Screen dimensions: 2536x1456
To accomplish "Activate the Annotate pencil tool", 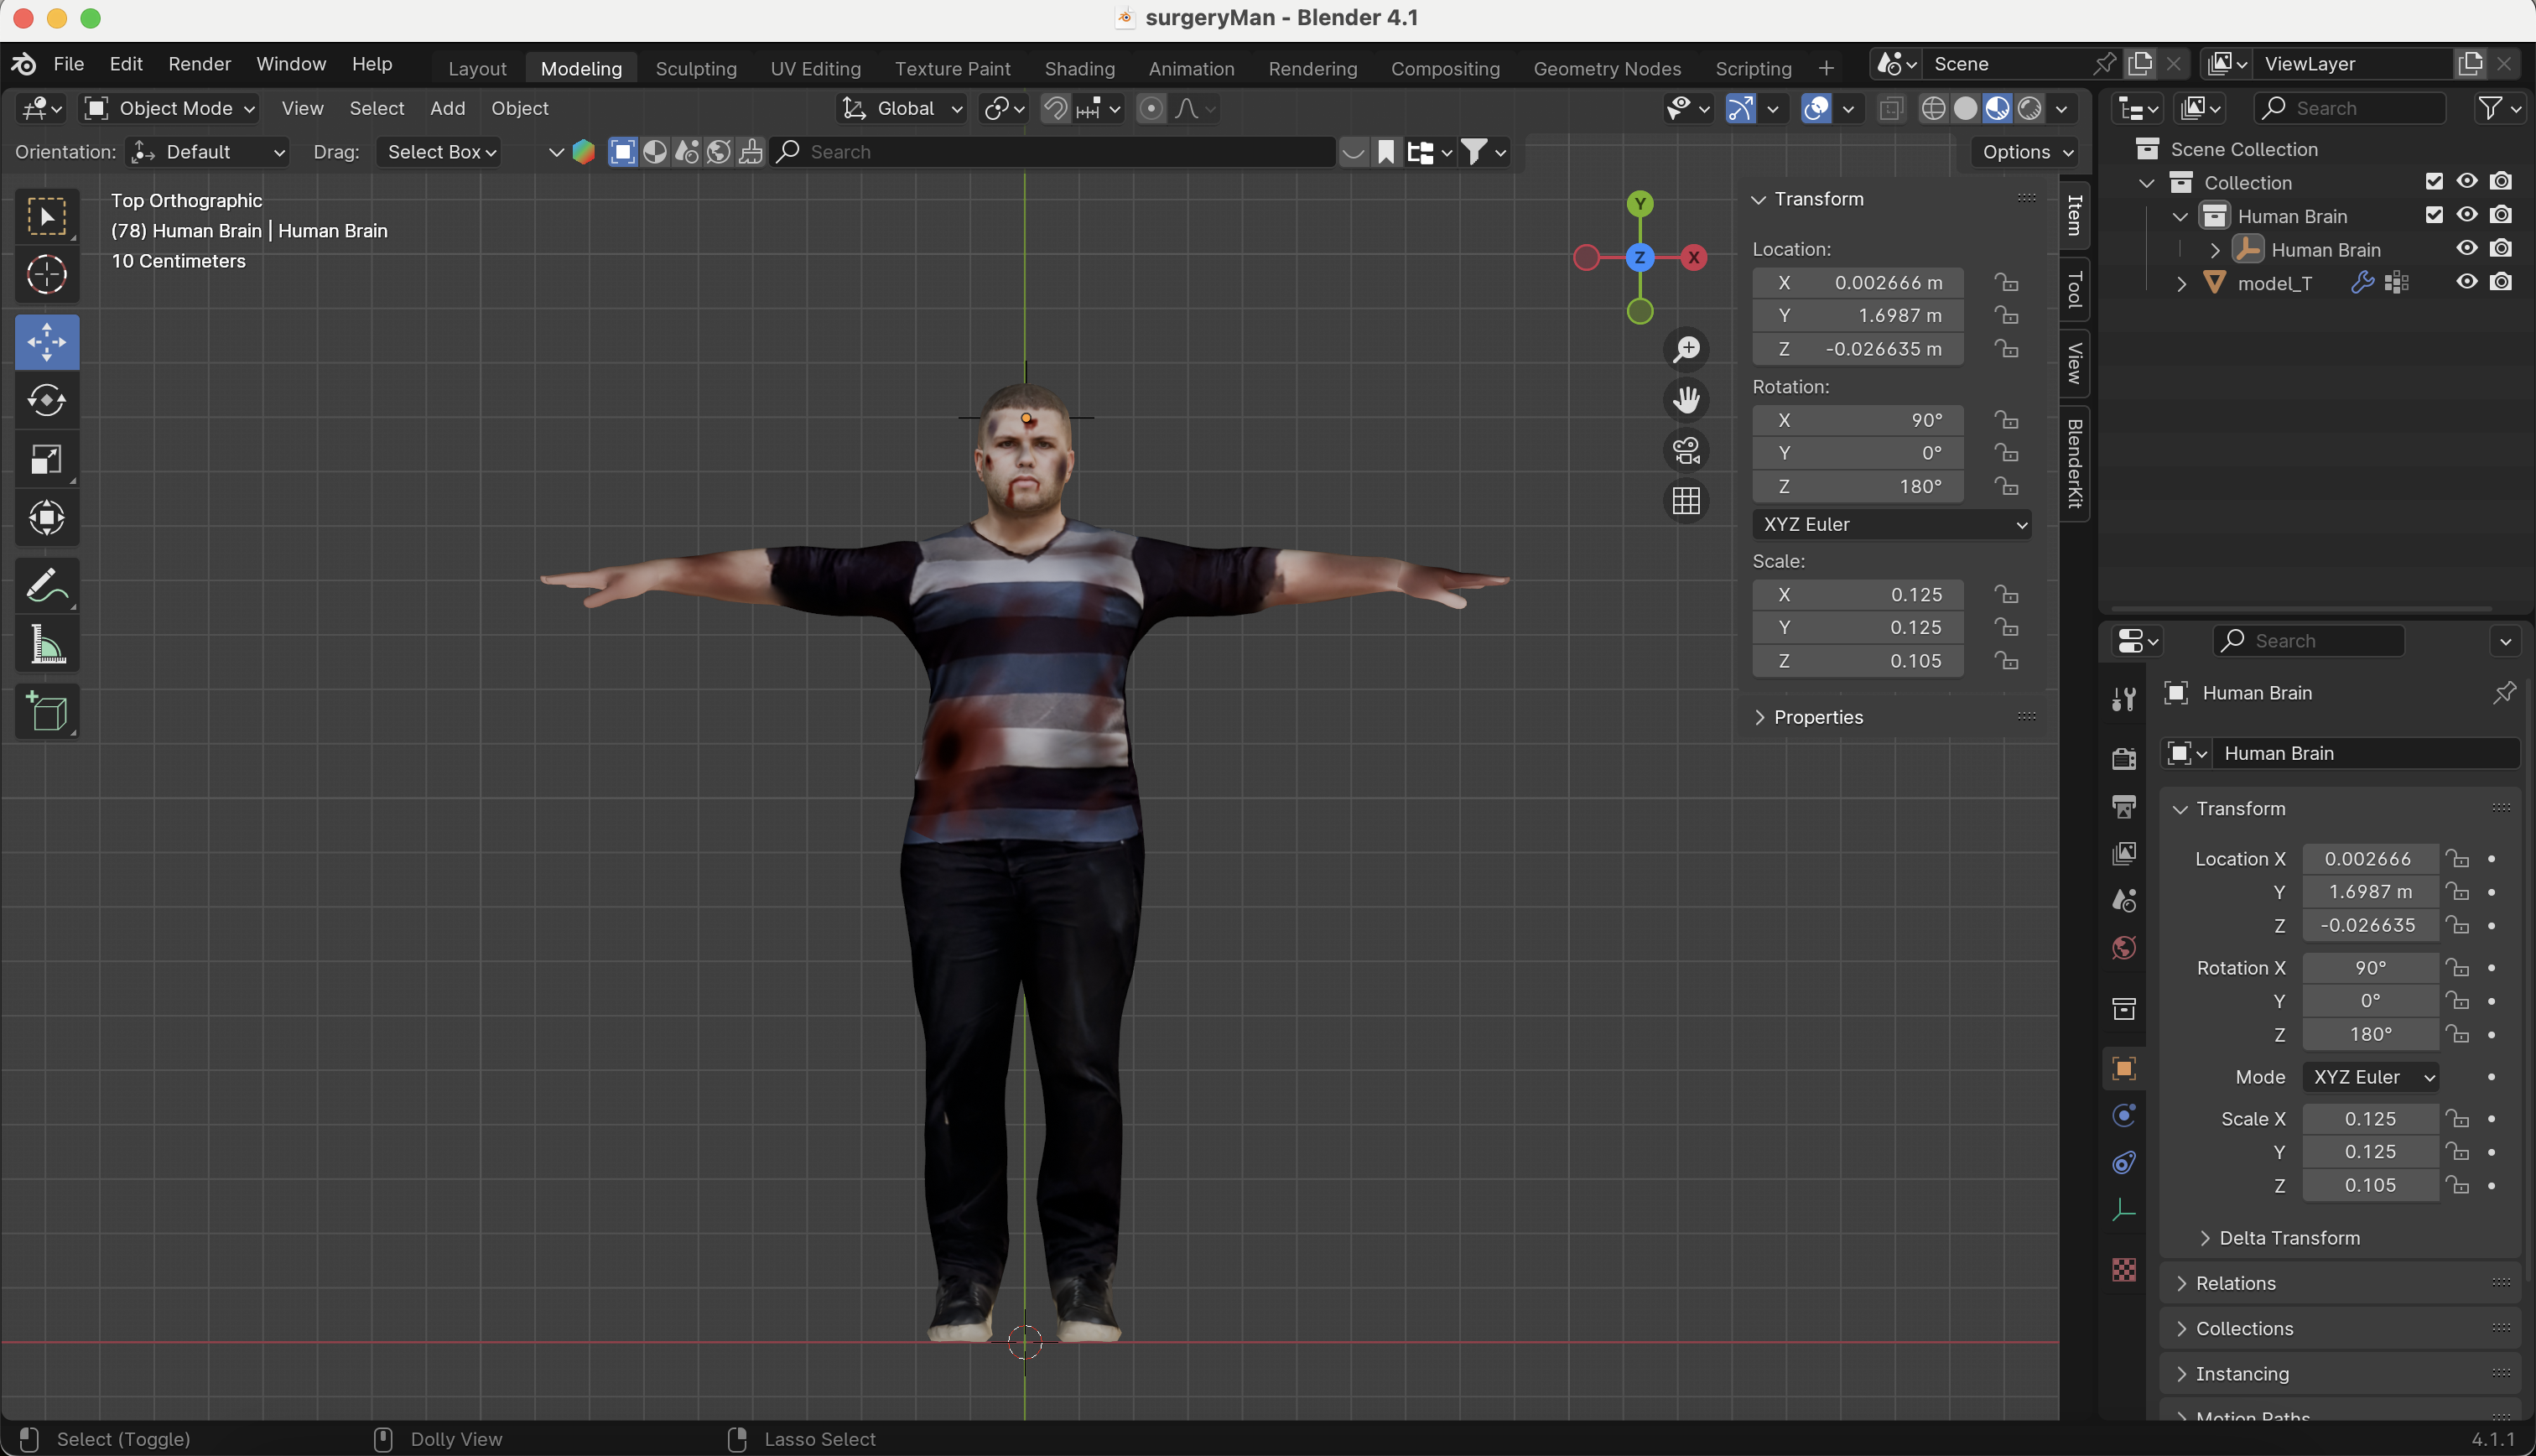I will coord(46,586).
